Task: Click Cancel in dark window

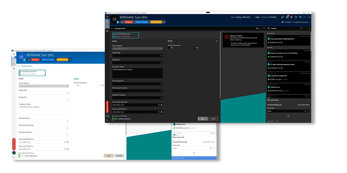Action: coord(213,118)
